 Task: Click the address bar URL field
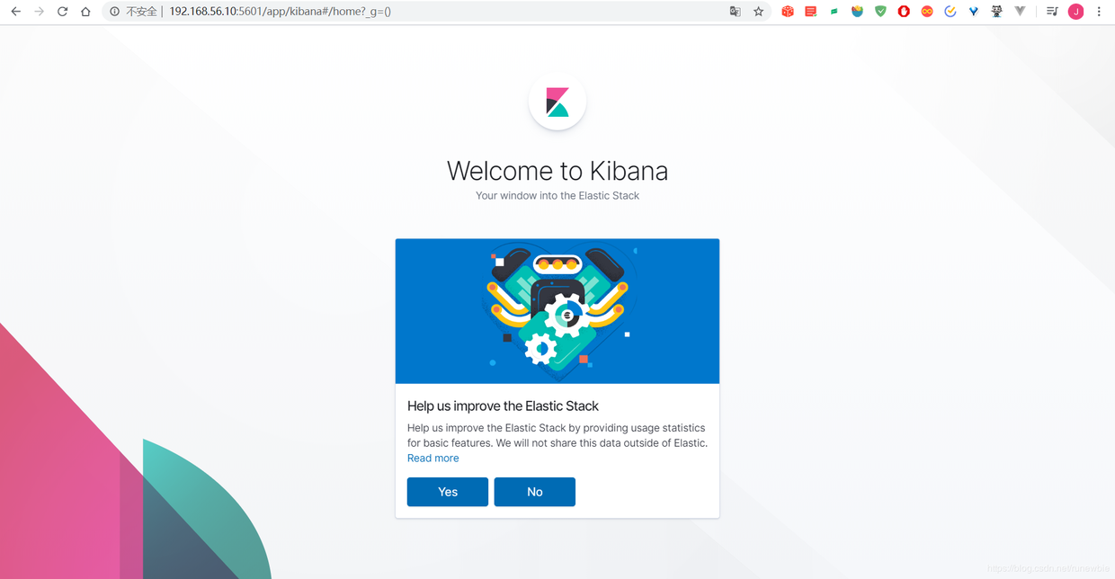[x=441, y=12]
